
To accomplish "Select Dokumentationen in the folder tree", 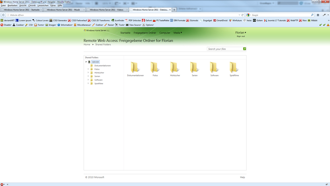I will tap(103, 65).
